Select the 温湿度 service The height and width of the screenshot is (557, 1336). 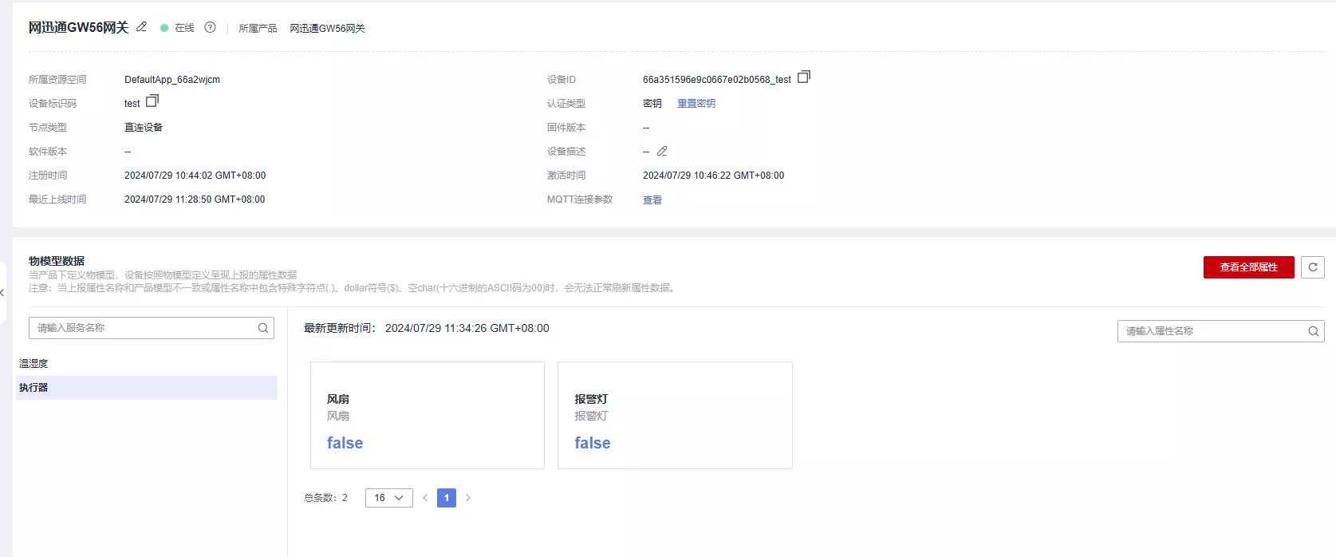33,364
